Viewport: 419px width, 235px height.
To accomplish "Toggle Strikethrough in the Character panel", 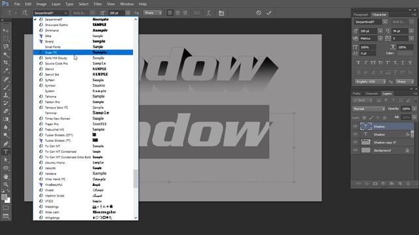I will pos(410,63).
